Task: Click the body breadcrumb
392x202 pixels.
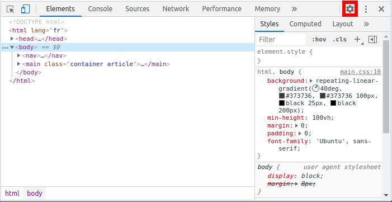Action: [35, 194]
